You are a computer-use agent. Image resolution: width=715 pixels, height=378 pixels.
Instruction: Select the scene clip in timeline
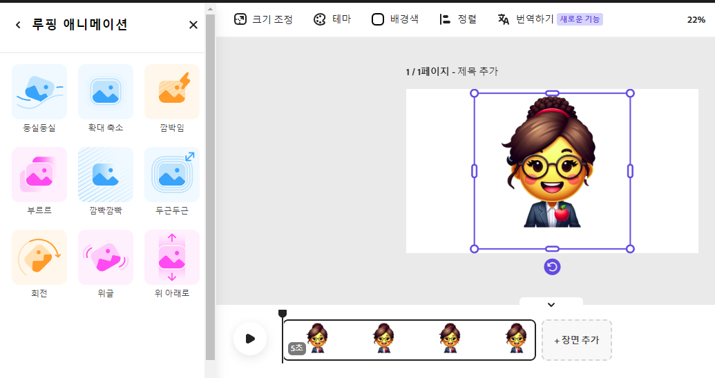[x=409, y=340]
